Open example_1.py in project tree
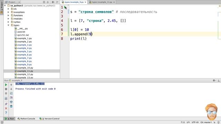221x124 pixels. [x=23, y=38]
